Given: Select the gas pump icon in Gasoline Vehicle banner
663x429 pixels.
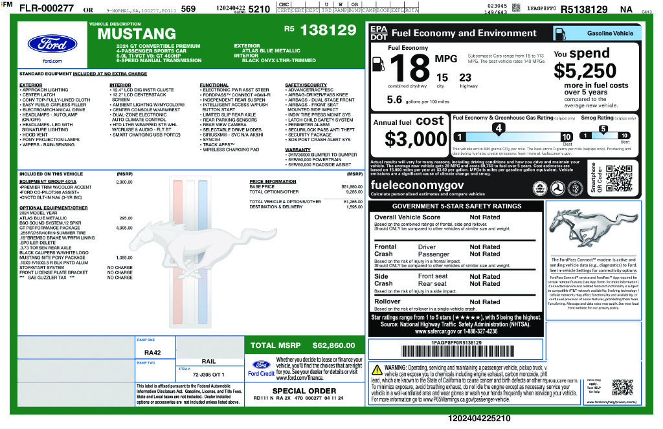Looking at the screenshot, I should [560, 34].
